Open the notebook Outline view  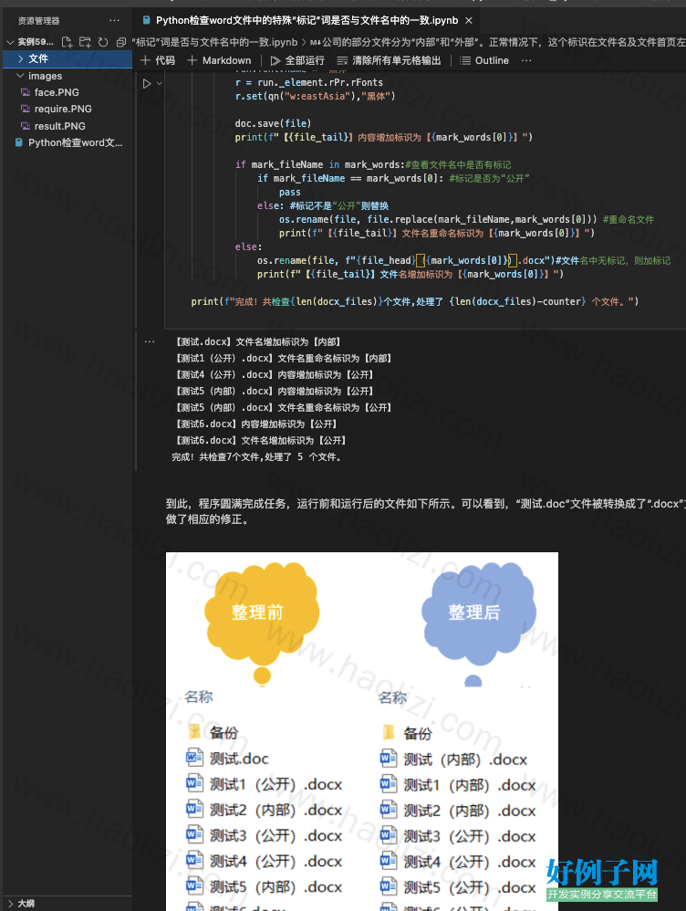[484, 60]
